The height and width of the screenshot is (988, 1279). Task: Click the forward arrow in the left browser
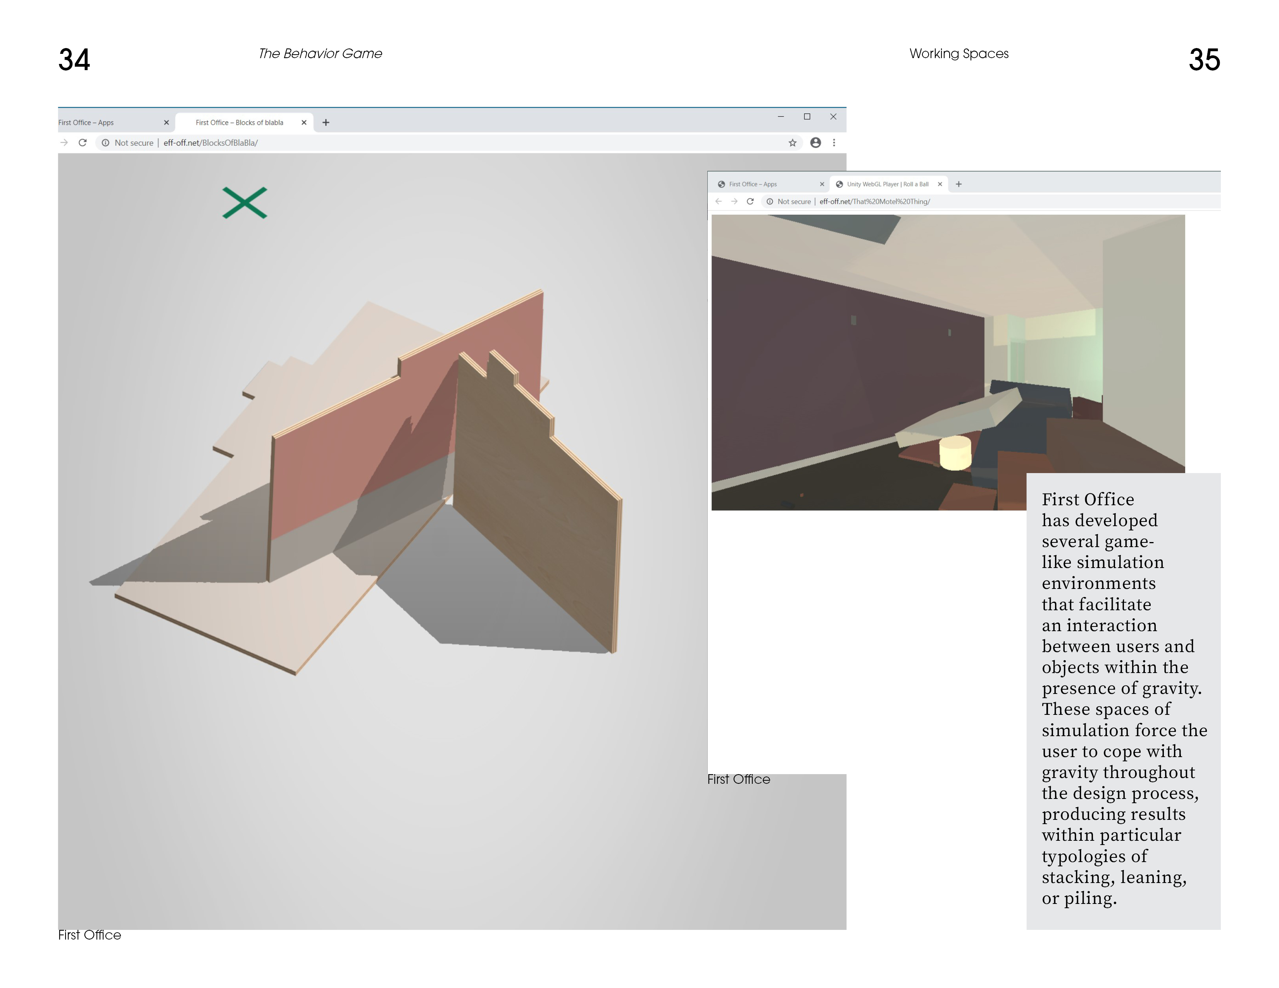pyautogui.click(x=64, y=143)
